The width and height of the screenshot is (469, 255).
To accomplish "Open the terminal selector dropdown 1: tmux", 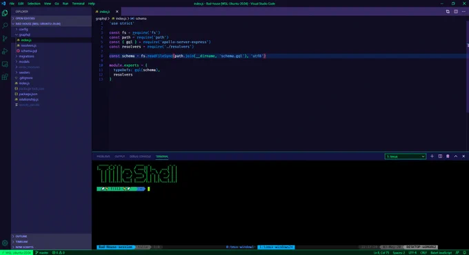I will click(406, 156).
